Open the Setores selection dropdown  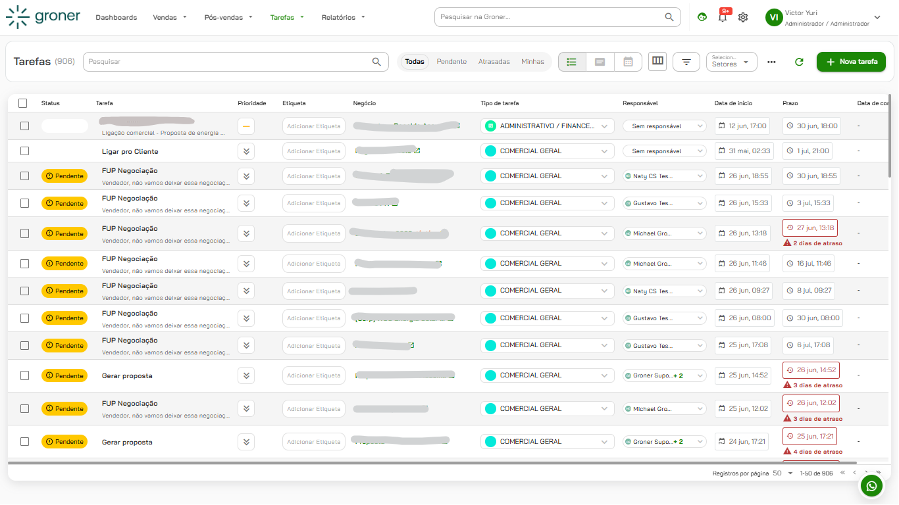coord(732,62)
